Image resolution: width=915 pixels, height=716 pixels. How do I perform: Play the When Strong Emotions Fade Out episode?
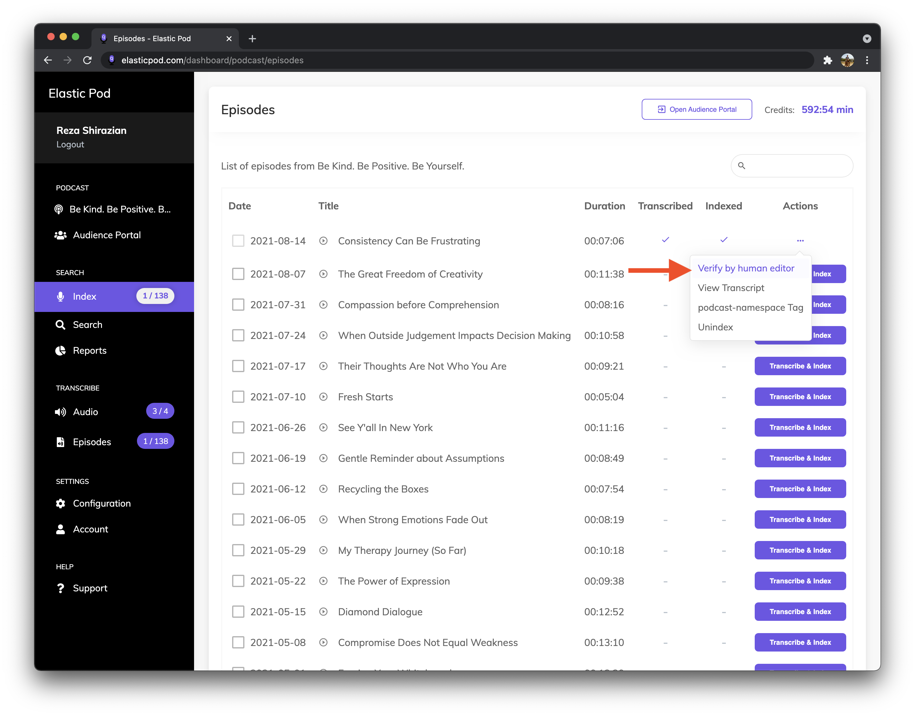[x=323, y=519]
